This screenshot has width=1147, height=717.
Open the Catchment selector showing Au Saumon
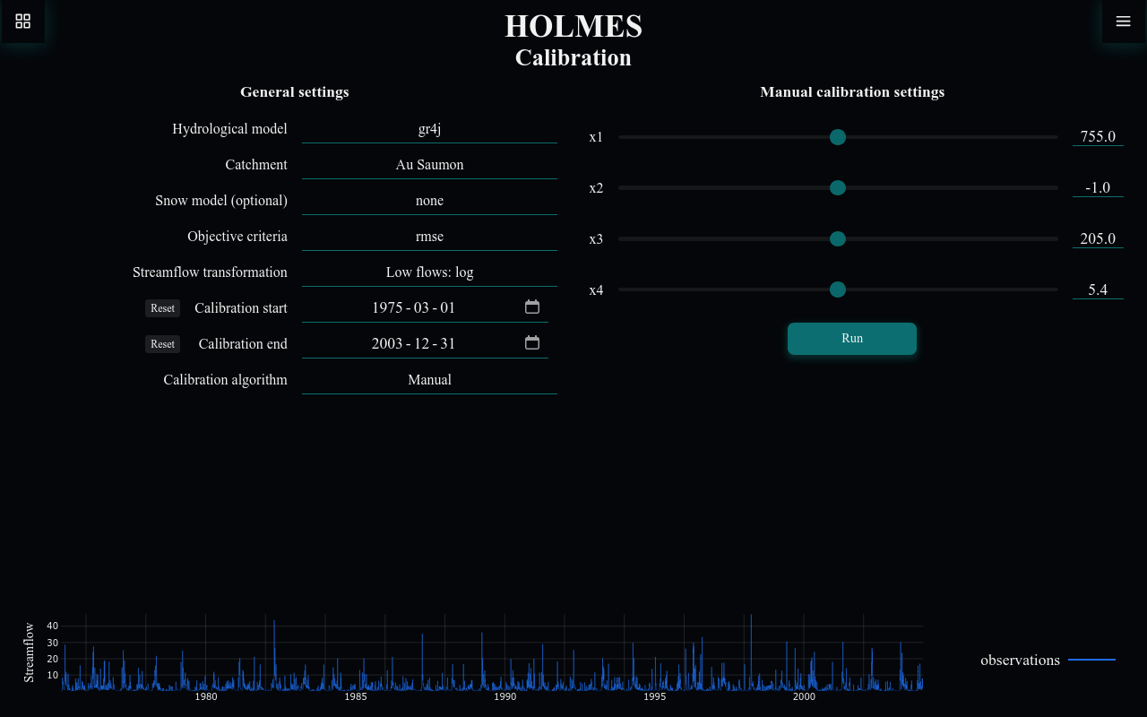[x=429, y=164]
